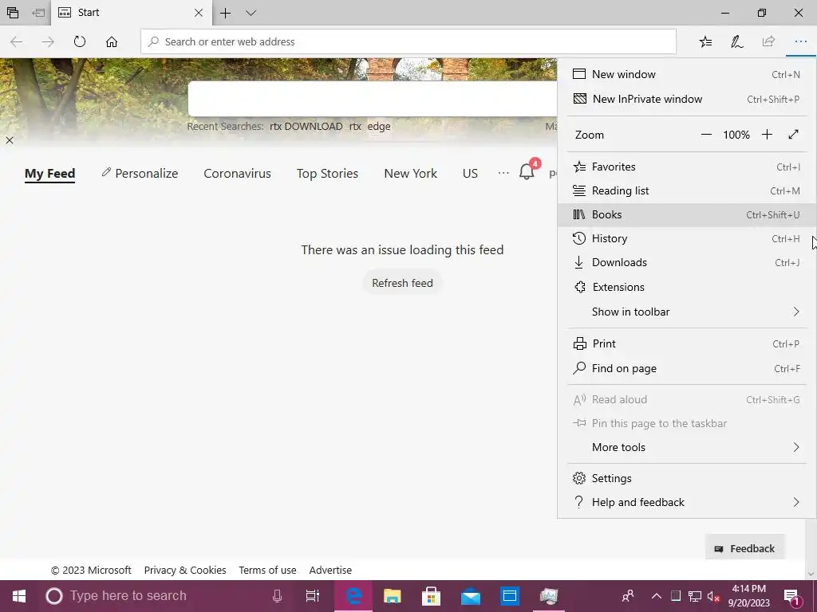Switch to My Feed tab
The height and width of the screenshot is (612, 817).
(x=50, y=173)
